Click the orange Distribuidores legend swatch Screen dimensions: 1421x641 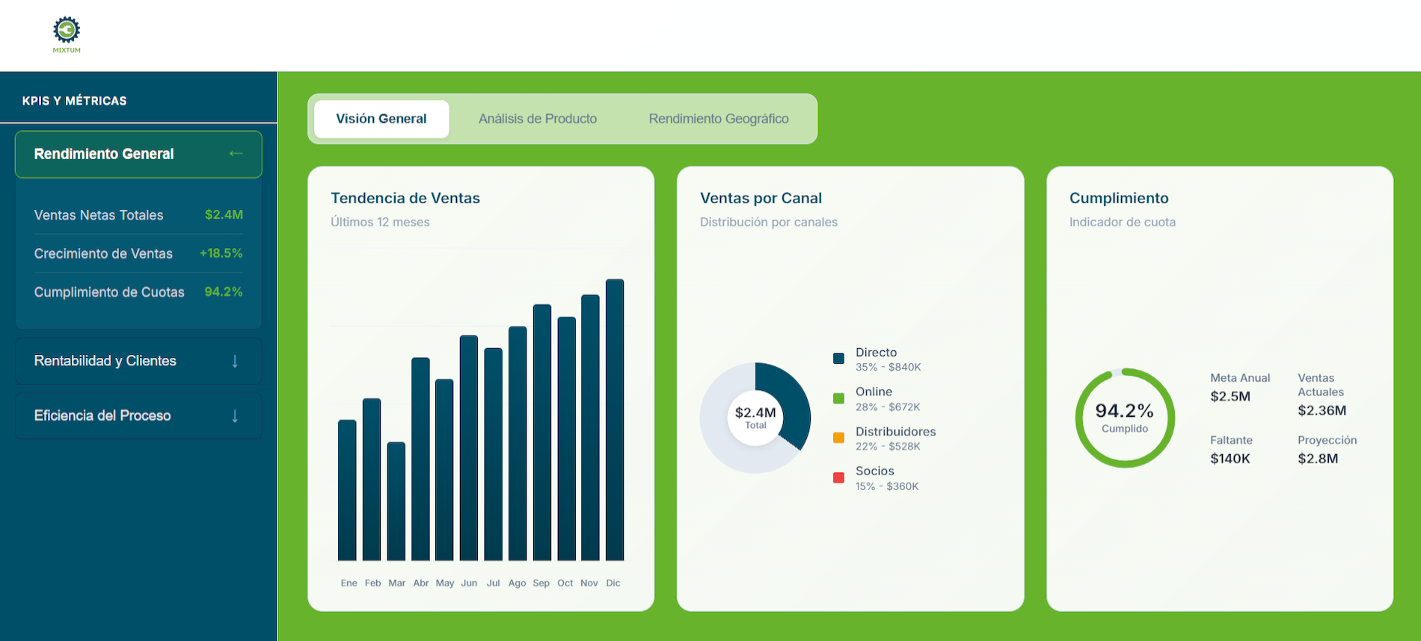pos(838,438)
